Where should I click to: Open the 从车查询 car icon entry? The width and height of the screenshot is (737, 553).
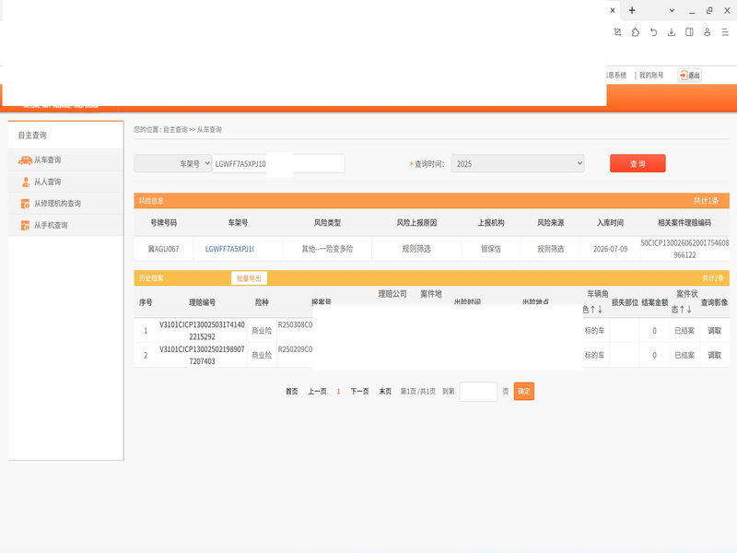(x=25, y=160)
